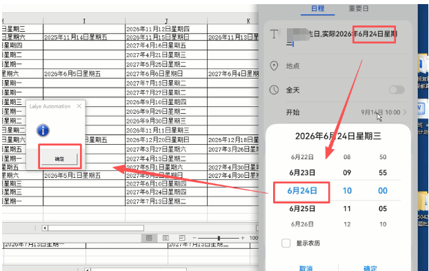Select column J header in the spreadsheet
Image resolution: width=429 pixels, height=271 pixels.
point(166,21)
